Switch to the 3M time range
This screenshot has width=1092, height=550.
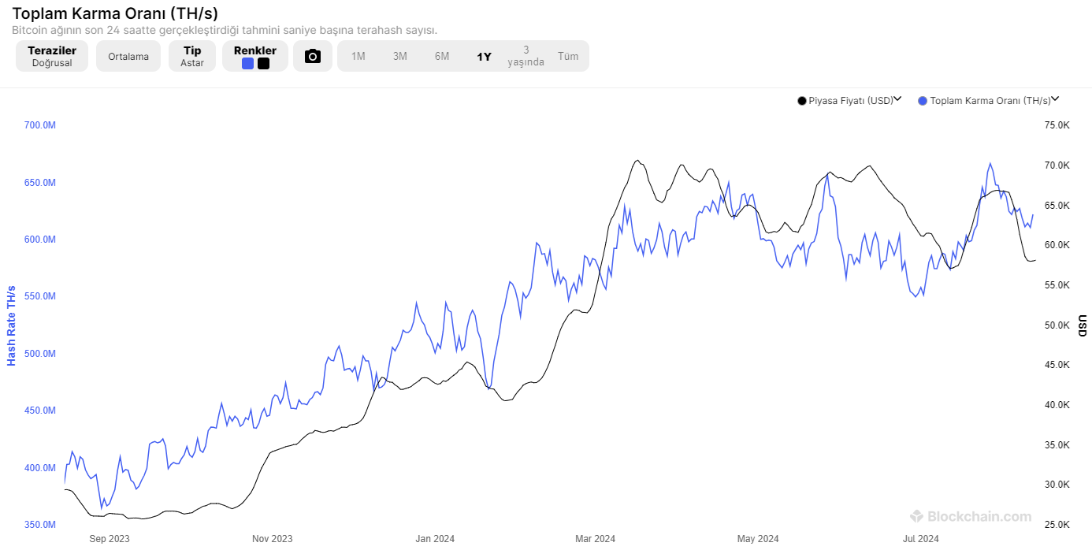(x=399, y=56)
